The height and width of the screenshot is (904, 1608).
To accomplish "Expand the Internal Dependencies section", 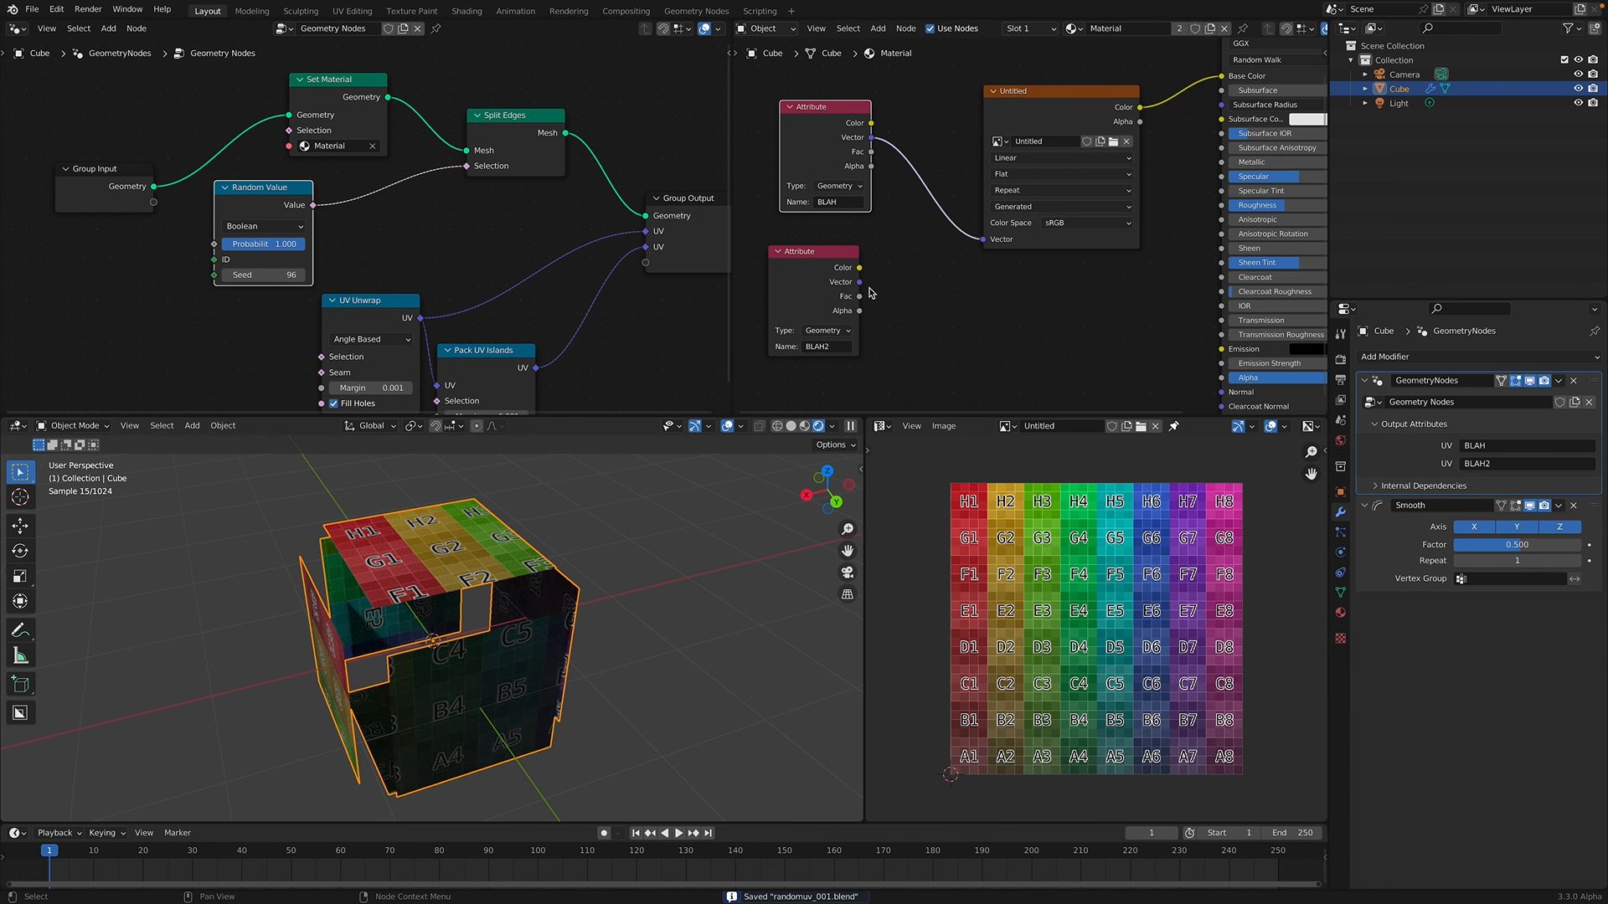I will (x=1421, y=485).
